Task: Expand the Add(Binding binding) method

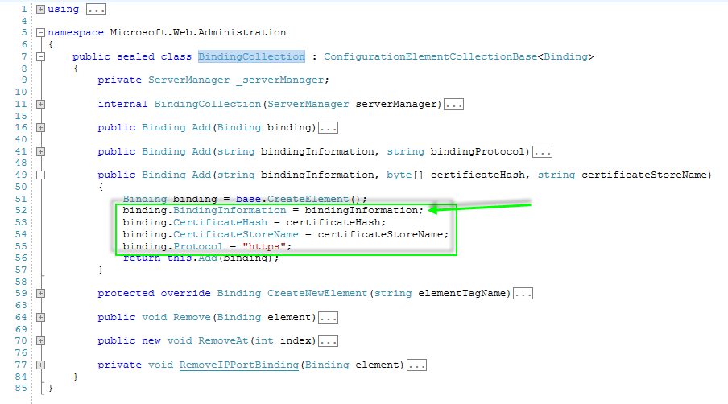Action: tap(40, 128)
